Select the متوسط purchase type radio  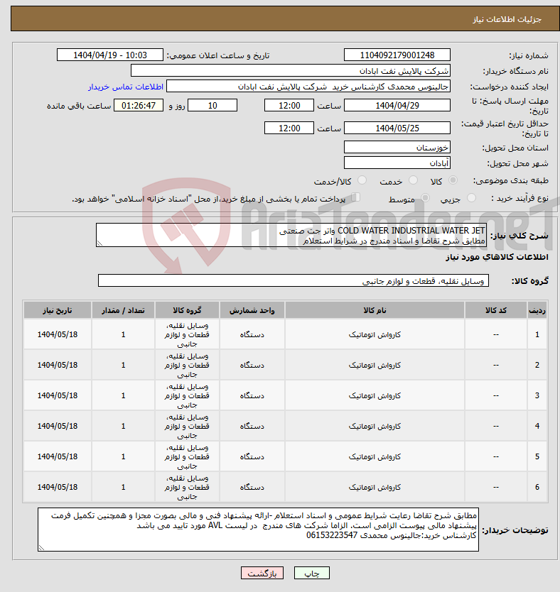(426, 198)
